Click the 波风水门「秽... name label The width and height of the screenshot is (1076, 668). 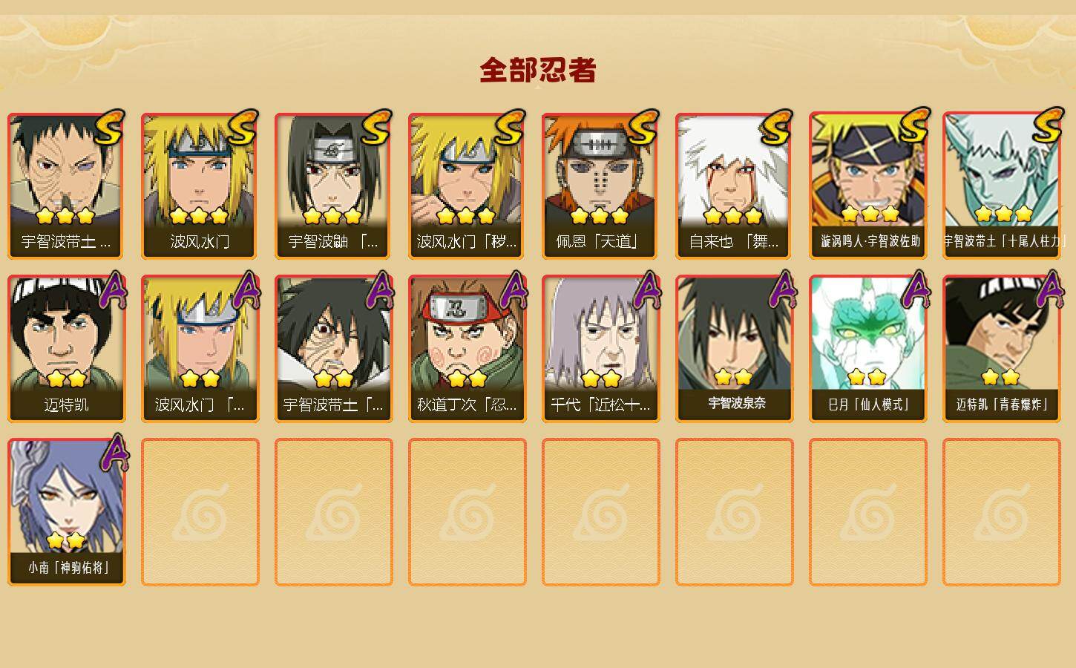467,241
